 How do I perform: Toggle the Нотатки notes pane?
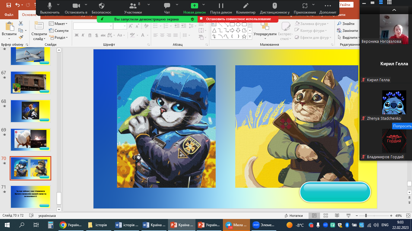click(293, 216)
